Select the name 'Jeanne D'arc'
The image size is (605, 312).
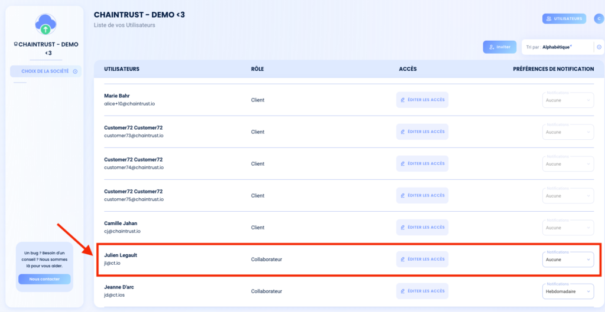point(119,287)
